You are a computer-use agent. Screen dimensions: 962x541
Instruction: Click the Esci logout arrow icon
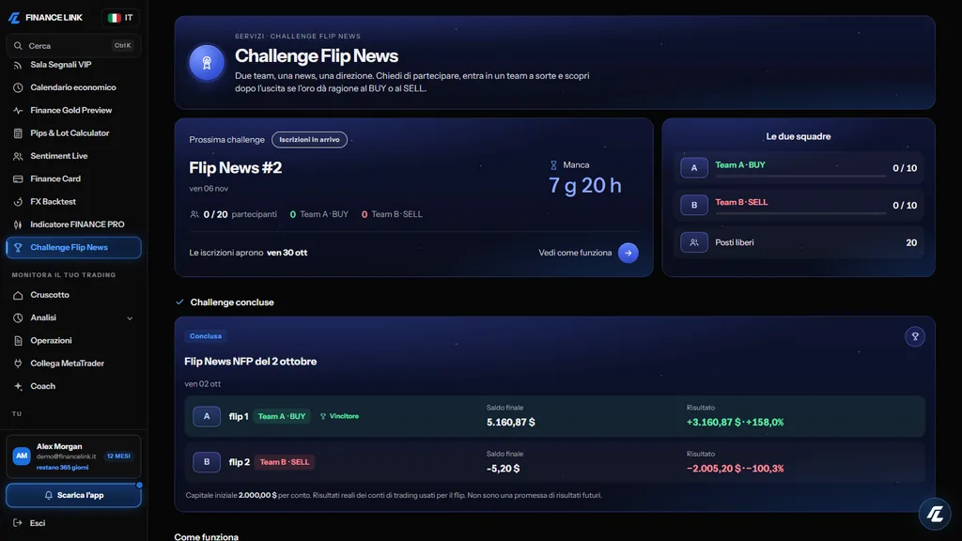pyautogui.click(x=18, y=523)
